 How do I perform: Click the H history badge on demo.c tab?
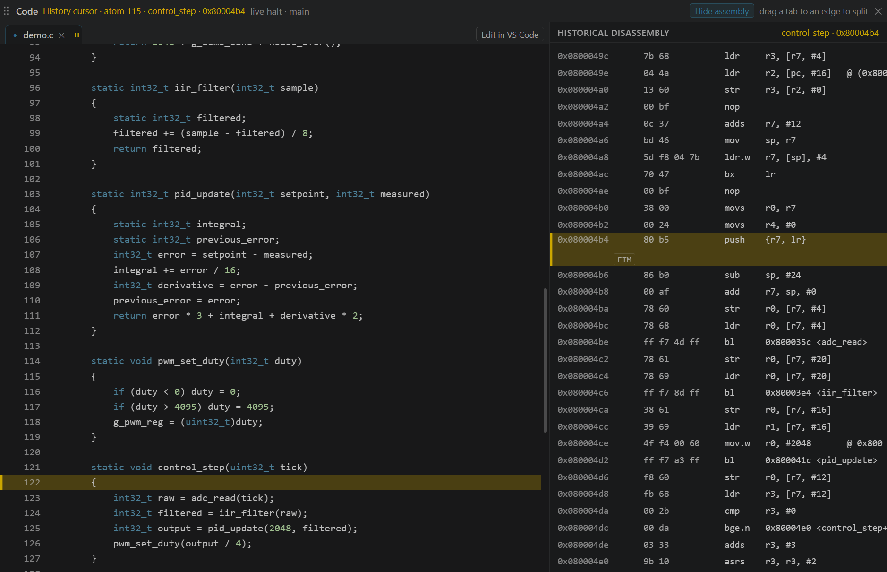point(77,35)
